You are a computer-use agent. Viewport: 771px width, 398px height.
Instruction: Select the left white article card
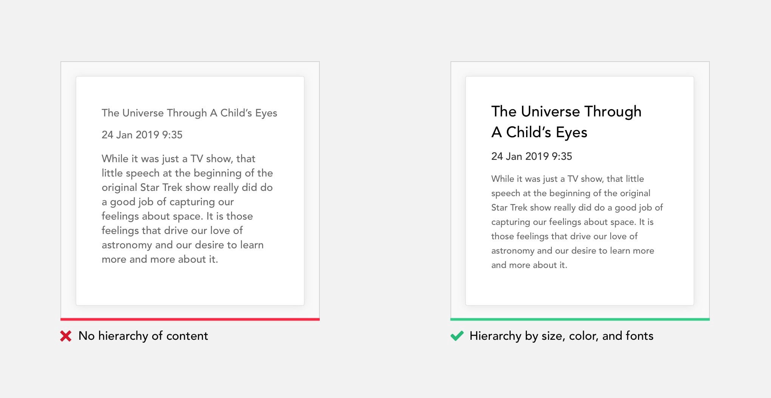190,191
